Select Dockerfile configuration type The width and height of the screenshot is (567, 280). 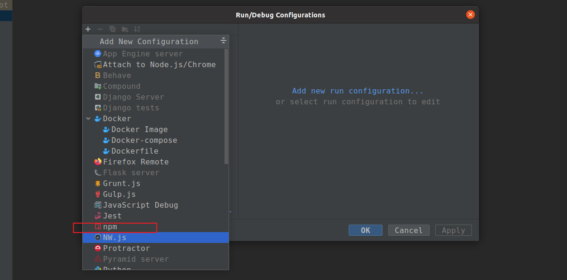click(x=156, y=151)
